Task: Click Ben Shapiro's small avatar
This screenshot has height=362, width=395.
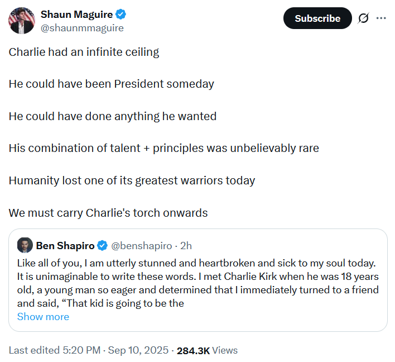Action: pos(25,245)
